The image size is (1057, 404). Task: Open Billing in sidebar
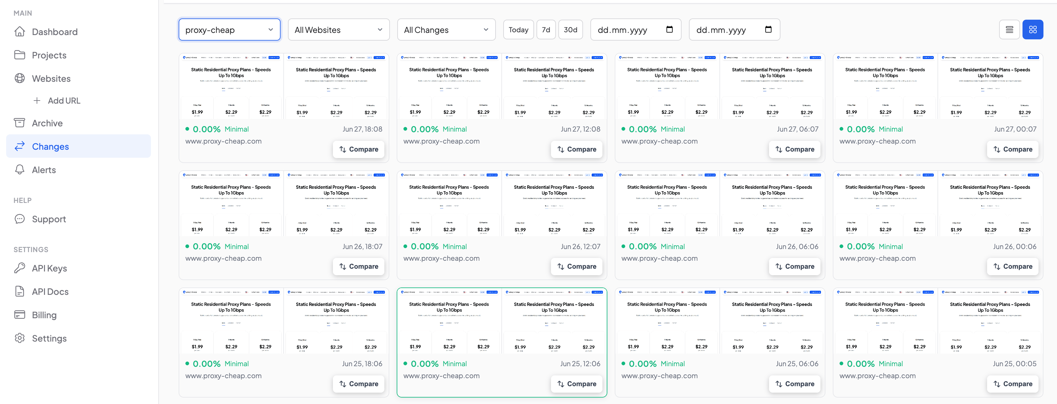(x=78, y=315)
